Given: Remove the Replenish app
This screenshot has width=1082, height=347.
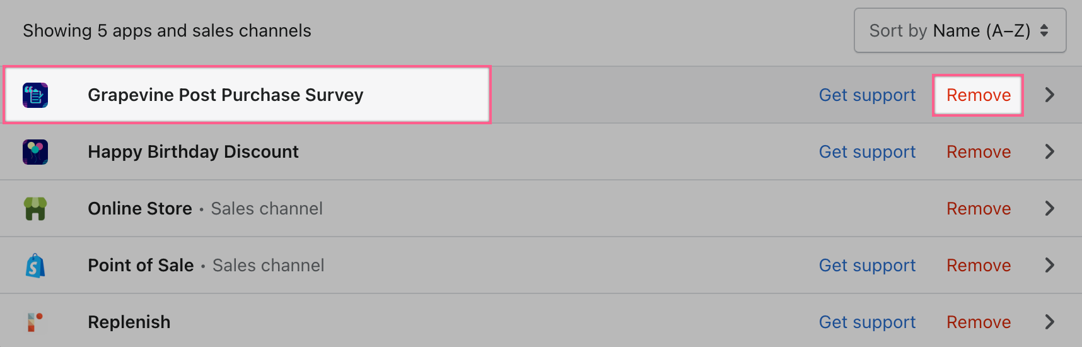Looking at the screenshot, I should click(x=978, y=322).
